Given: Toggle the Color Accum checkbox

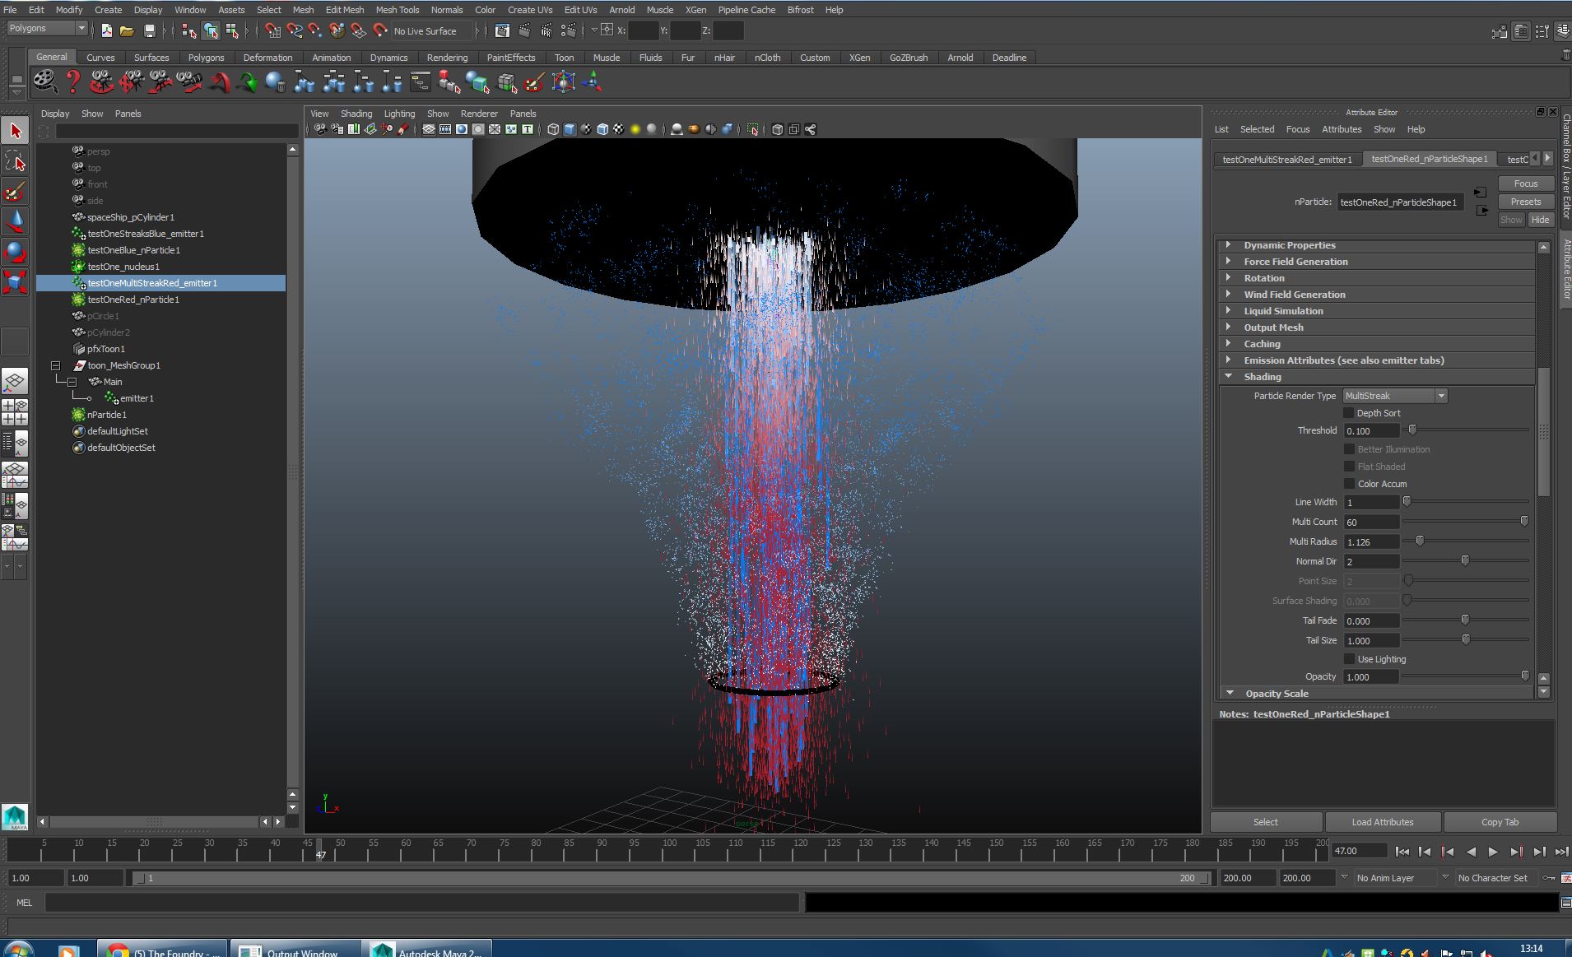Looking at the screenshot, I should coord(1348,484).
